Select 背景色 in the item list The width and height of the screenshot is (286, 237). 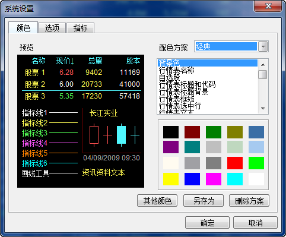[208, 63]
